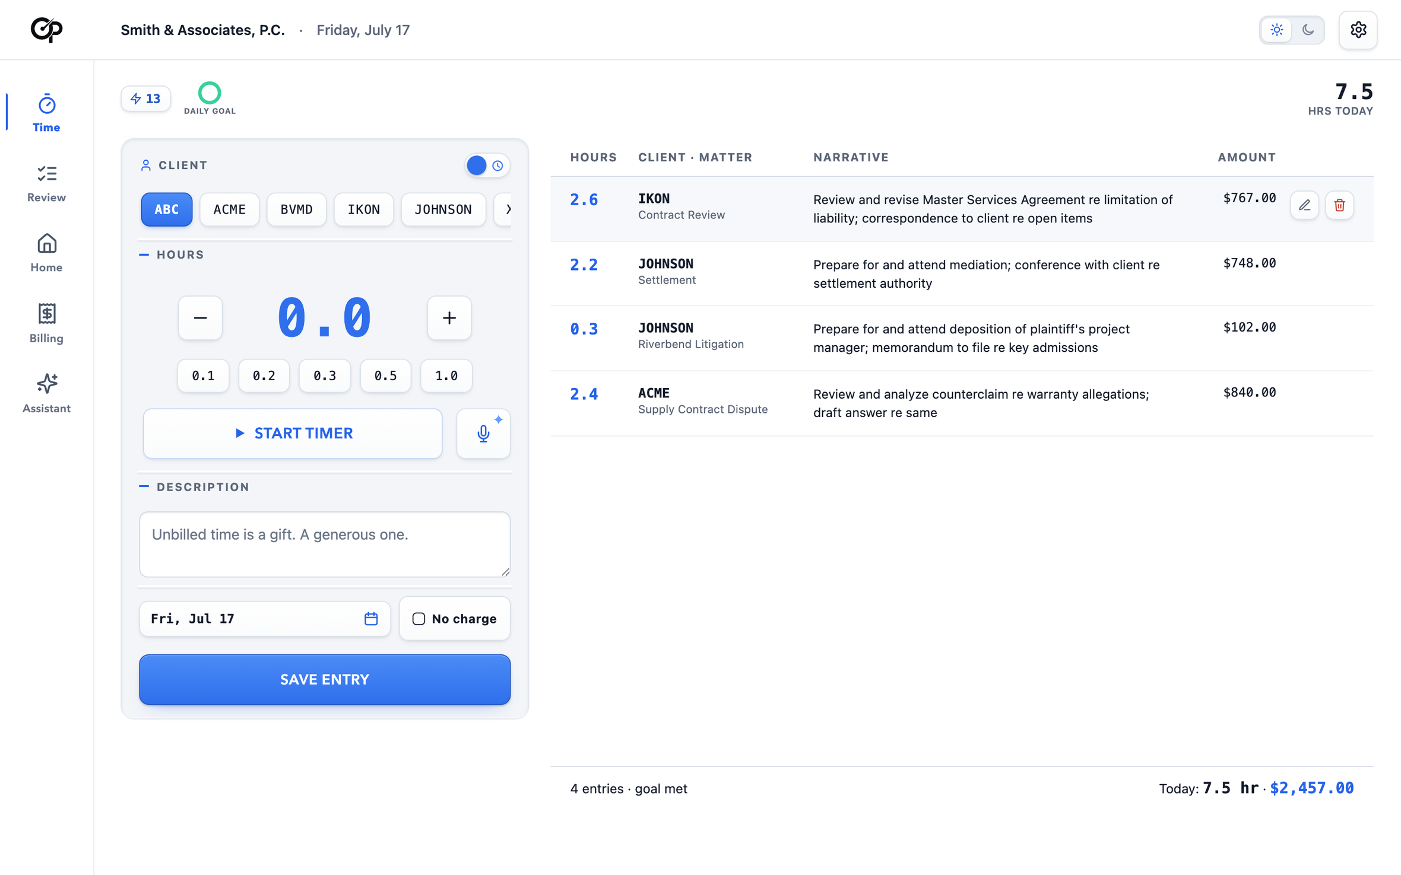1401x875 pixels.
Task: Open the Billing section in sidebar
Action: coord(46,323)
